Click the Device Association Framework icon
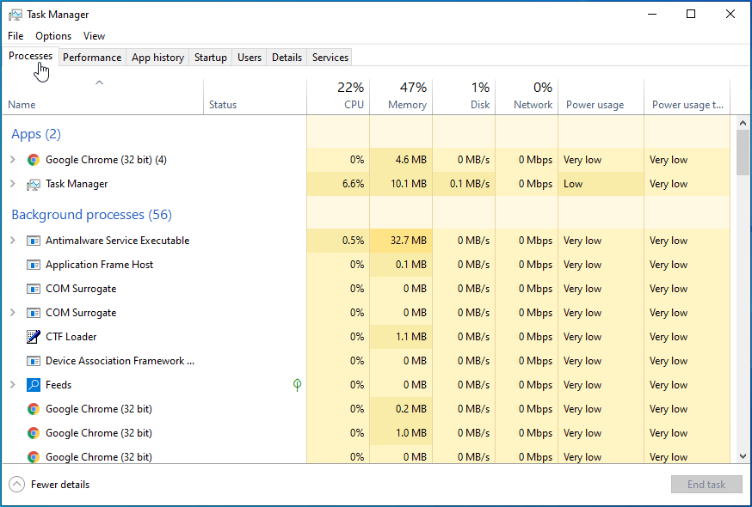752x507 pixels. (34, 361)
